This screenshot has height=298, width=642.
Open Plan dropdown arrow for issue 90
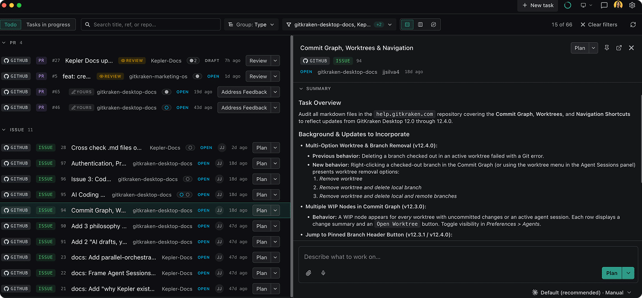276,226
